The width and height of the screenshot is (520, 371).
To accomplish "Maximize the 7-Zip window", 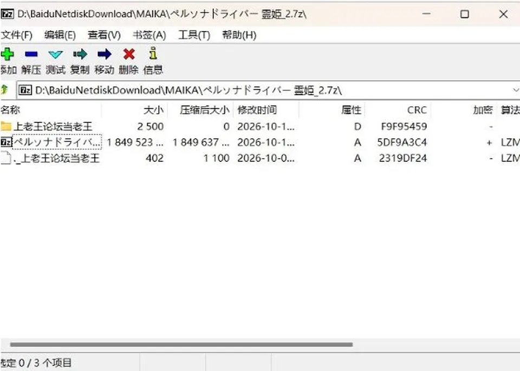I will (x=465, y=14).
